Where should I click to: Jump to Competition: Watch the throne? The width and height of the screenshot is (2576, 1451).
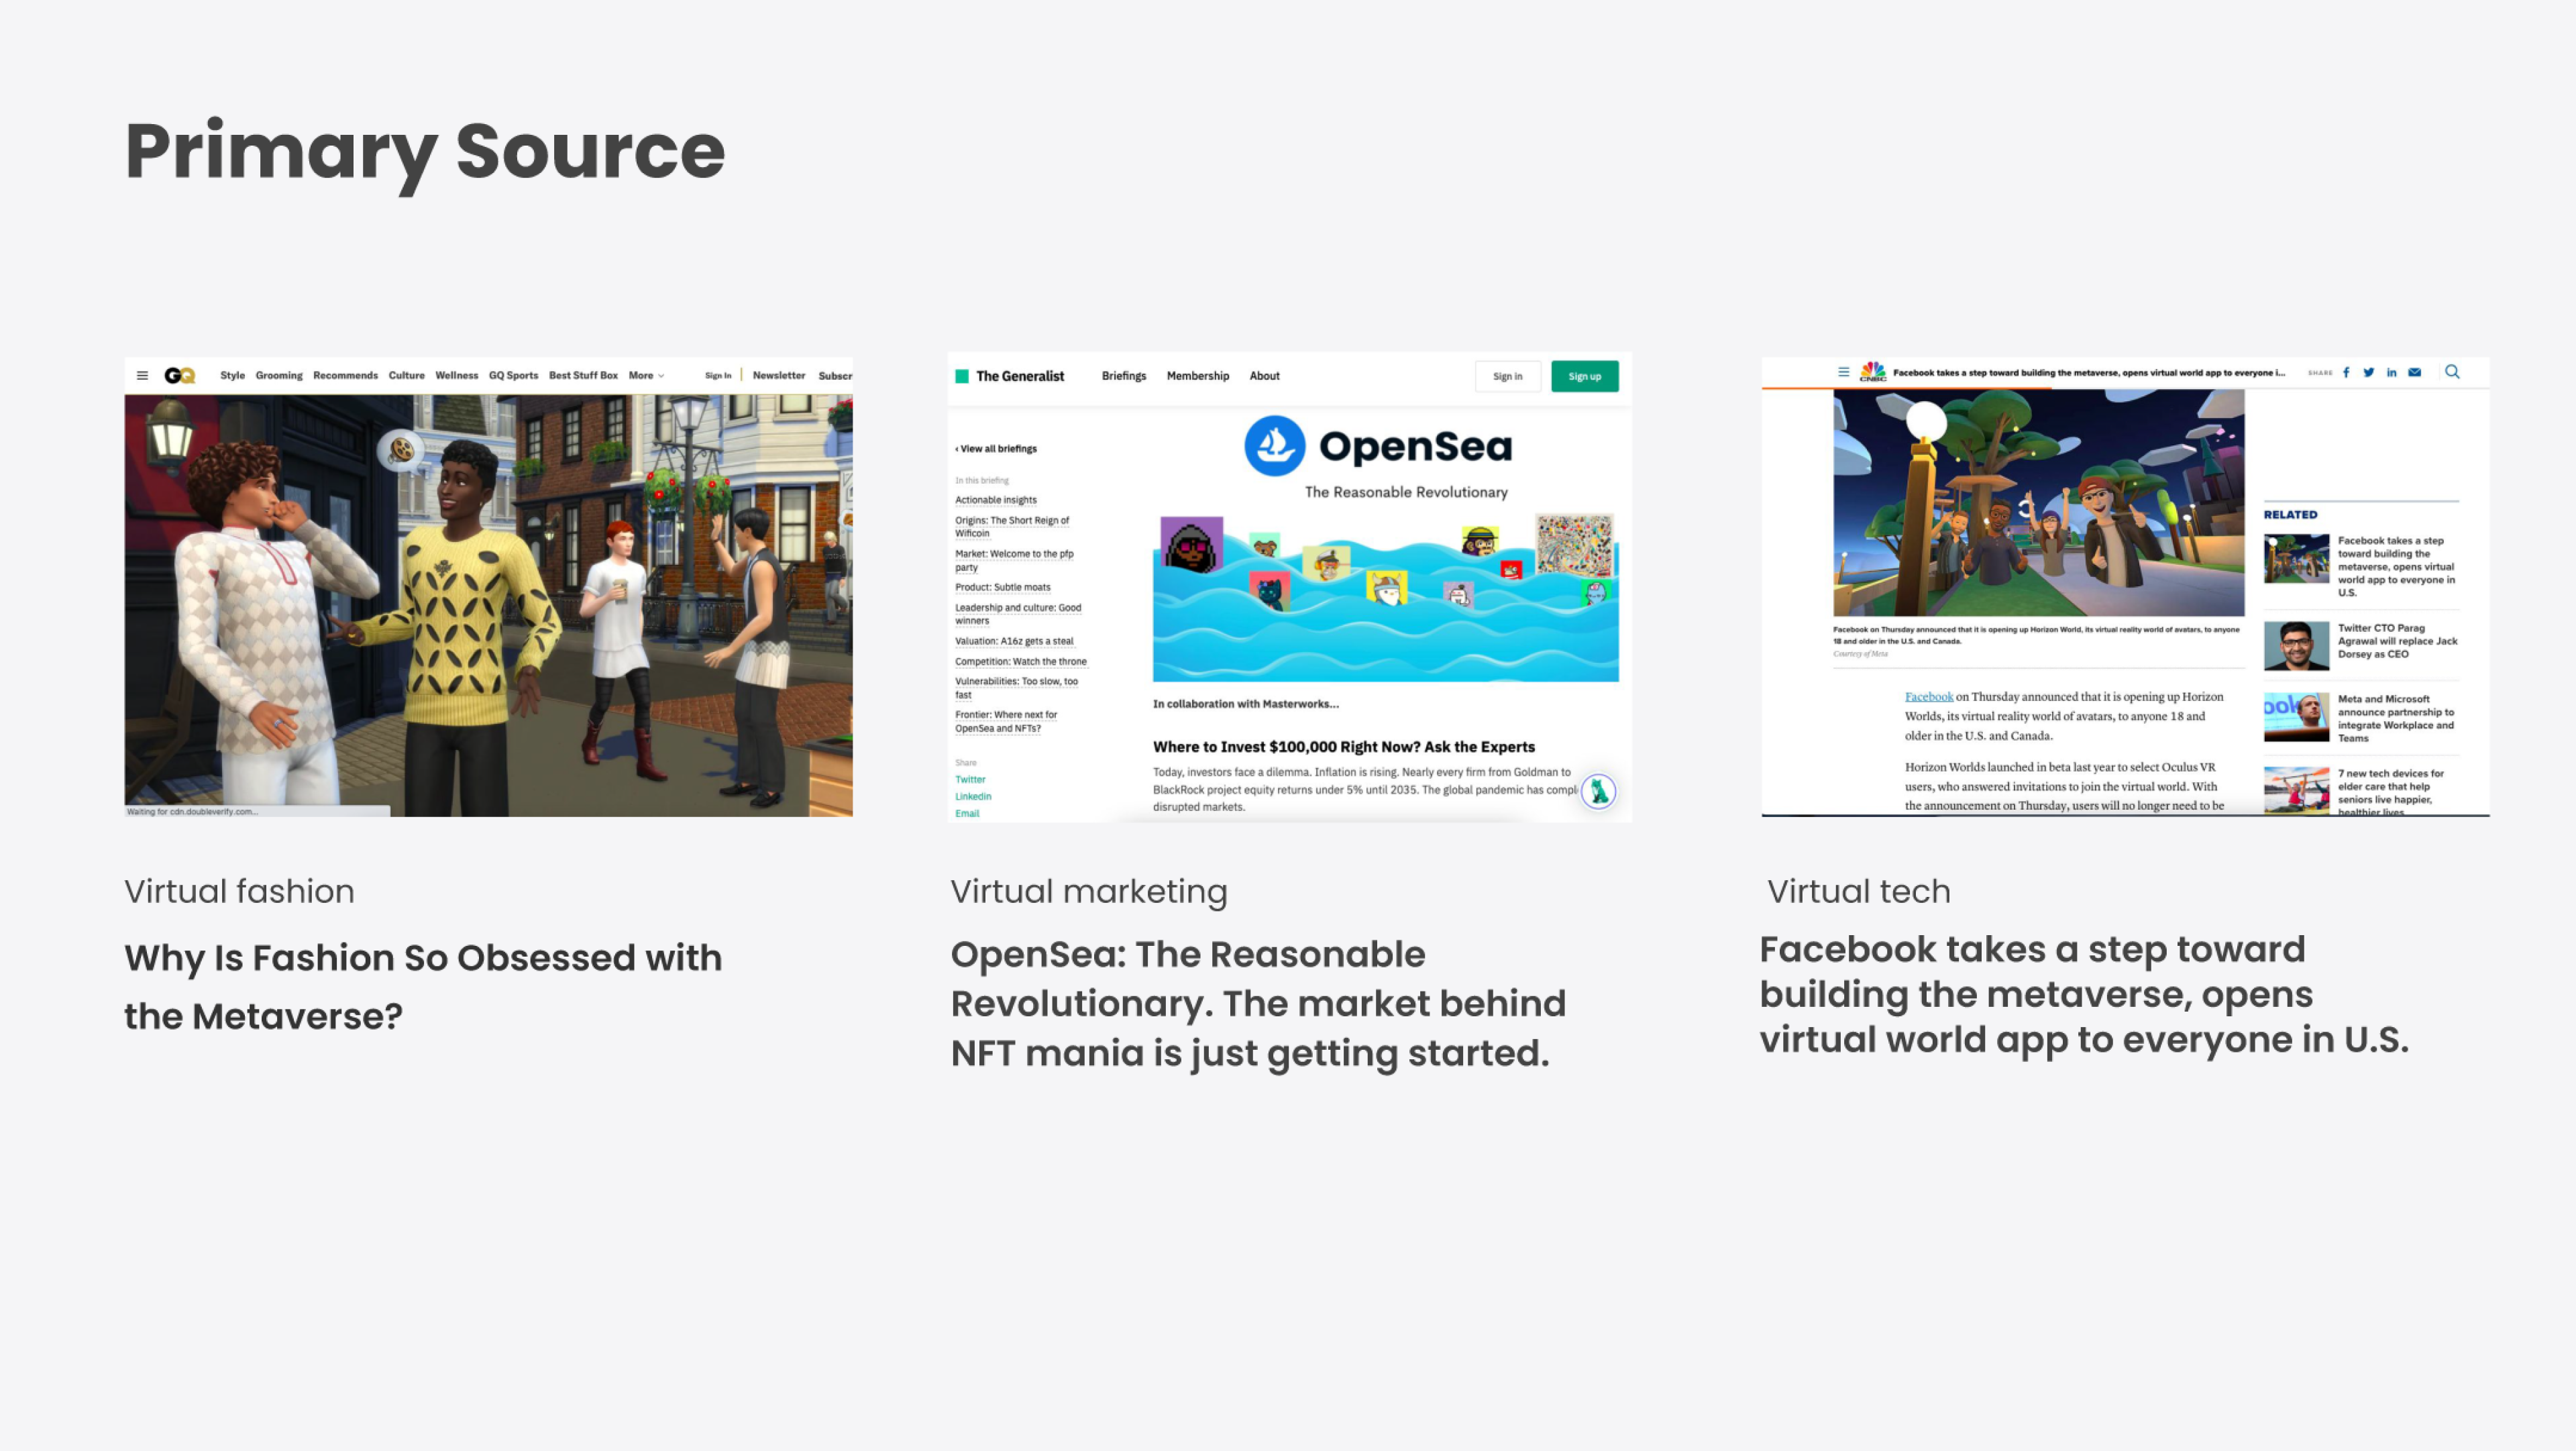pos(1021,662)
